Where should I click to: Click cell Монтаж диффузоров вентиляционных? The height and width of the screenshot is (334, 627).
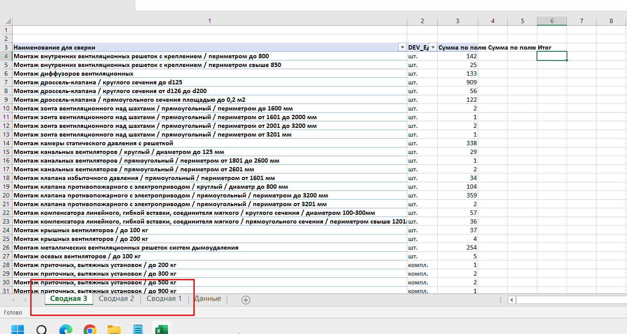click(210, 73)
